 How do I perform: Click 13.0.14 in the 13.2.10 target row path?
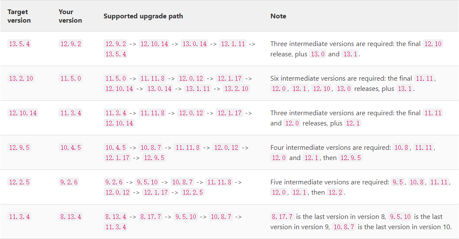[159, 88]
